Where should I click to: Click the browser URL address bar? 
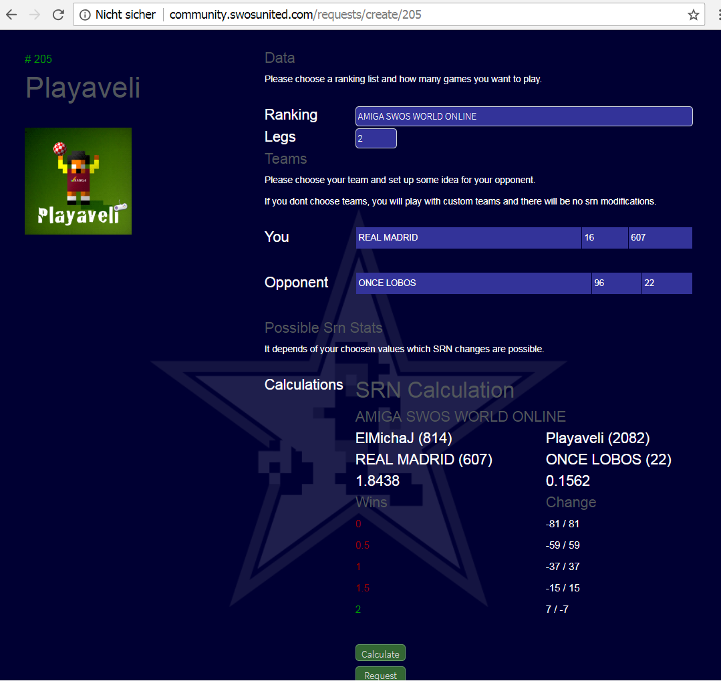(x=428, y=15)
